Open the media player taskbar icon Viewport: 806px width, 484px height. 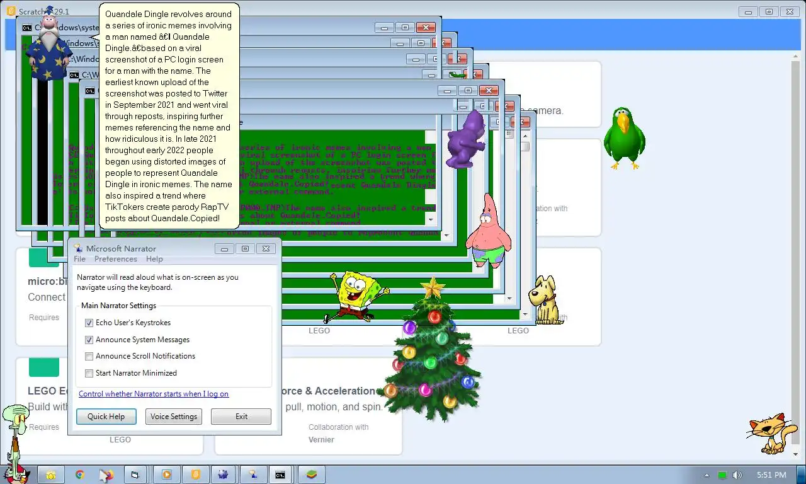pos(167,475)
